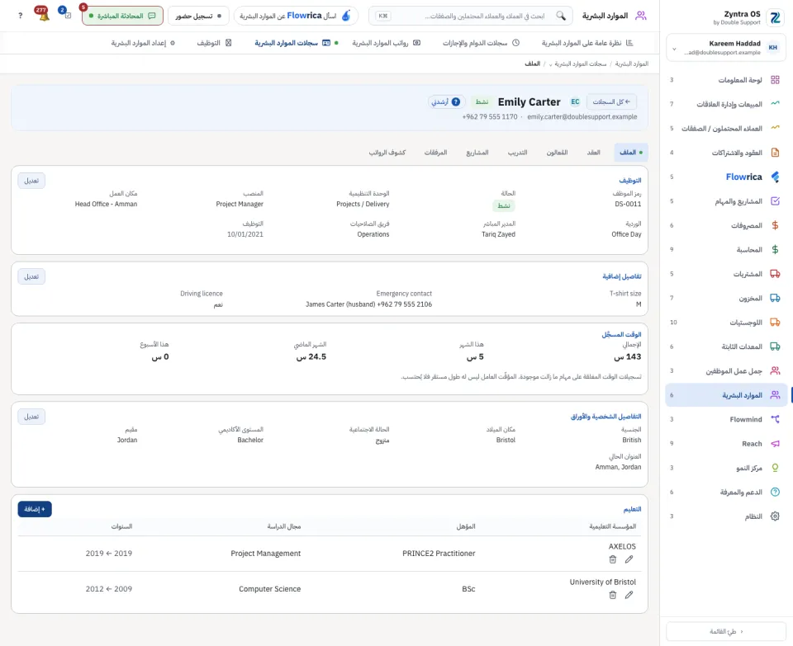Go to رواتب الموارد البشرية in the module navigation
Viewport: 793px width, 646px height.
click(387, 43)
